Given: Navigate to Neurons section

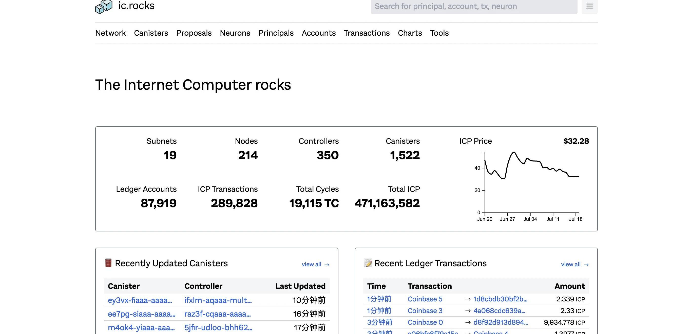Looking at the screenshot, I should [x=235, y=33].
